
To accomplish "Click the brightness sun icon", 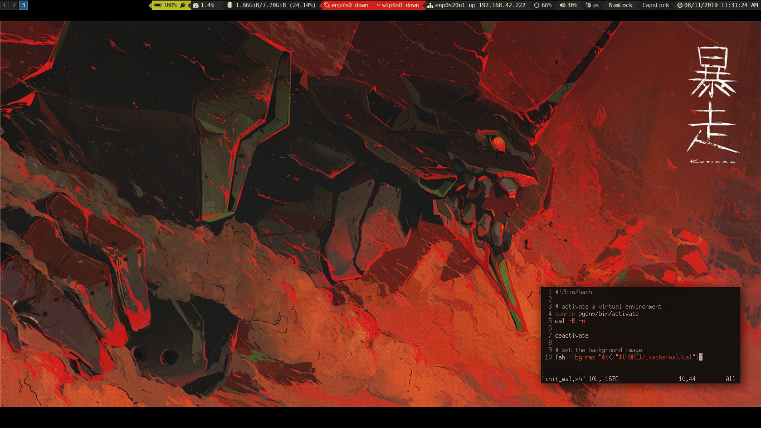I will [536, 5].
